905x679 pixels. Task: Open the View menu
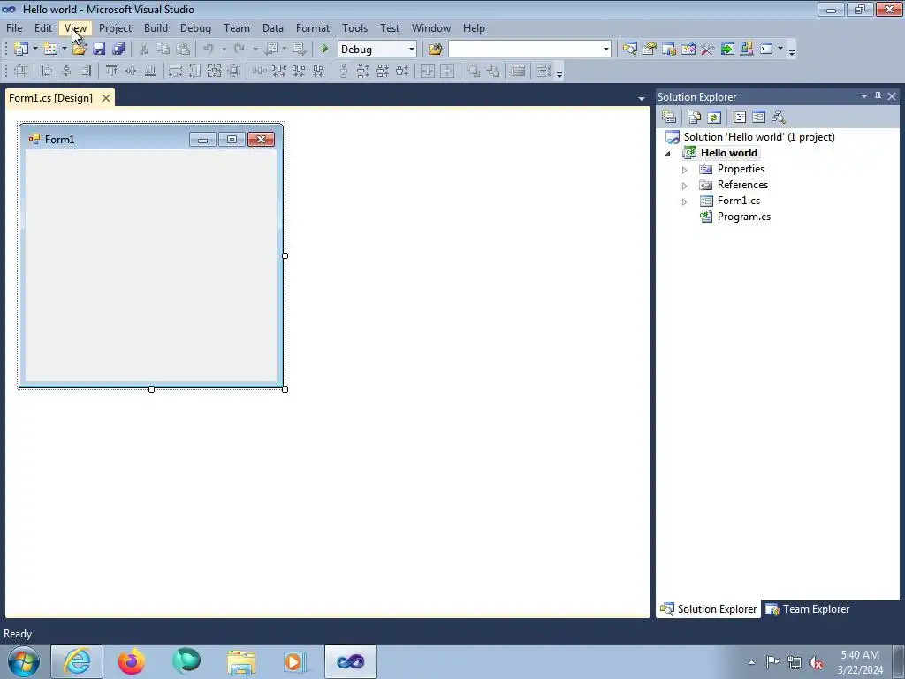click(x=76, y=27)
